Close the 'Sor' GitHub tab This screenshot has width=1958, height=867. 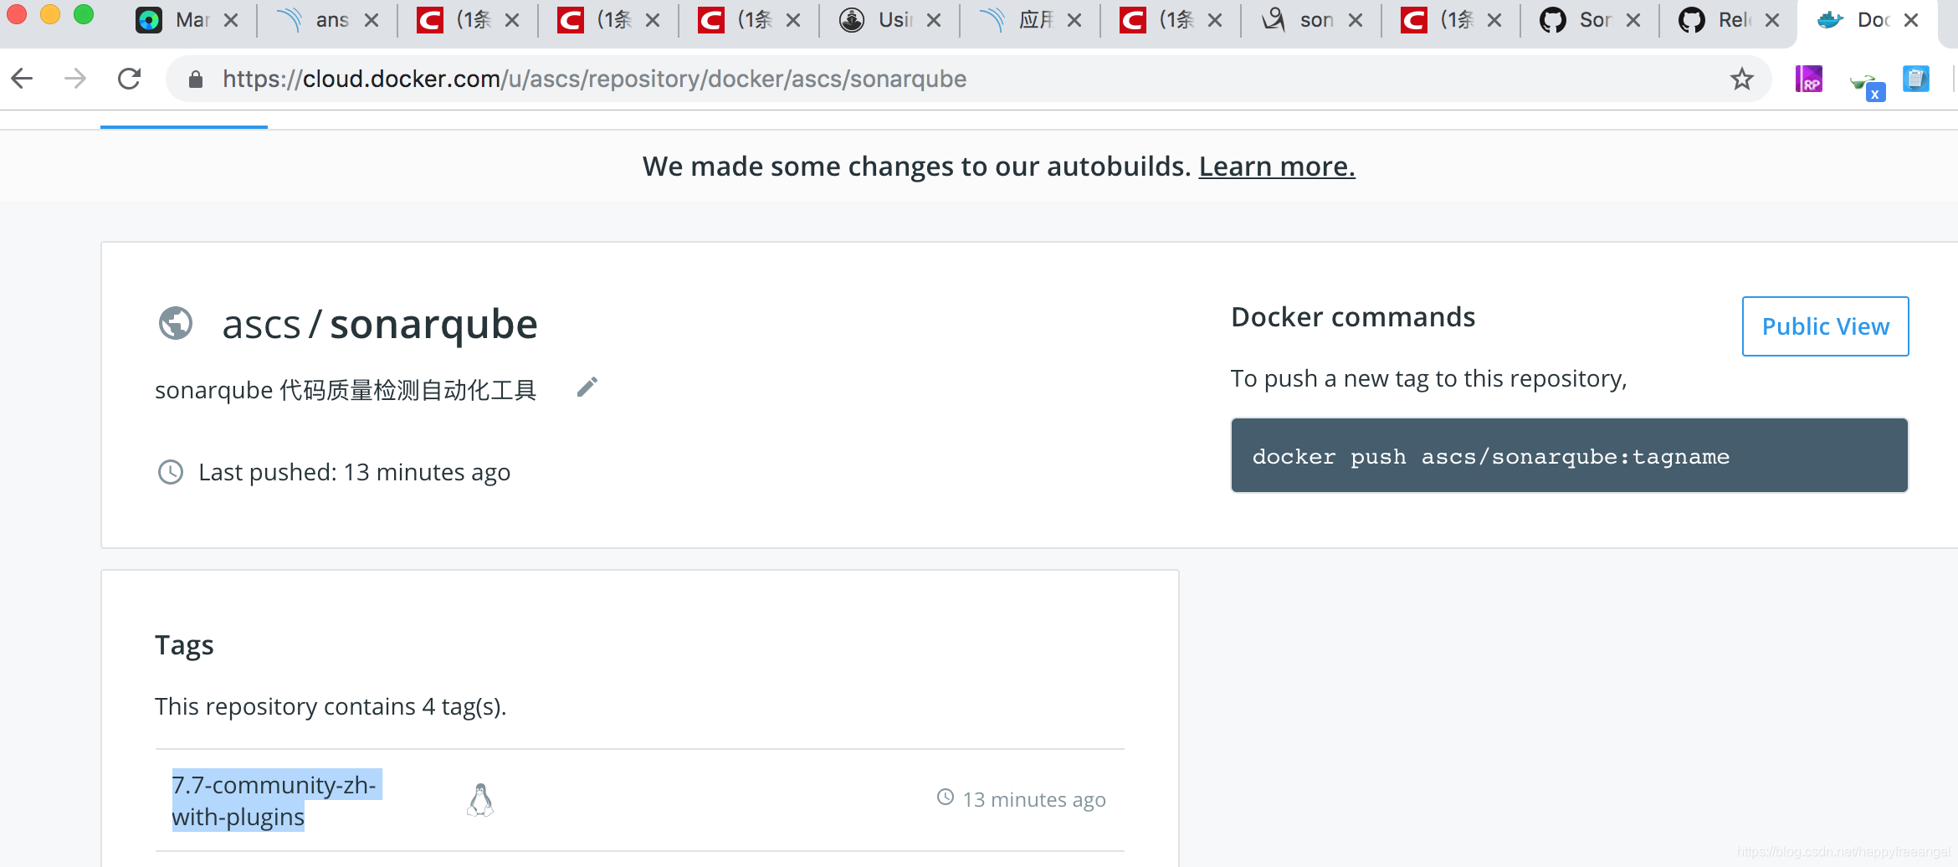tap(1633, 20)
